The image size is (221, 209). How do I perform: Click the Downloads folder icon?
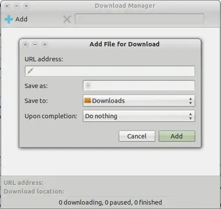88,101
